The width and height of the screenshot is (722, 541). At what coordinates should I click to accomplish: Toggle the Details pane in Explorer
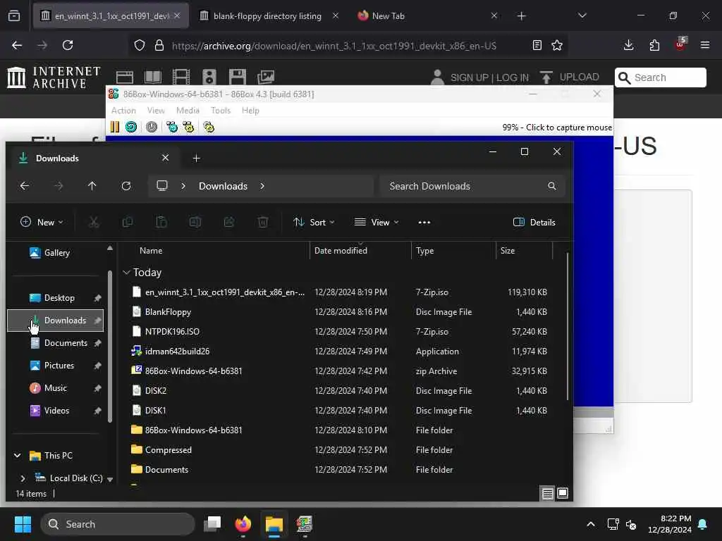(x=534, y=222)
